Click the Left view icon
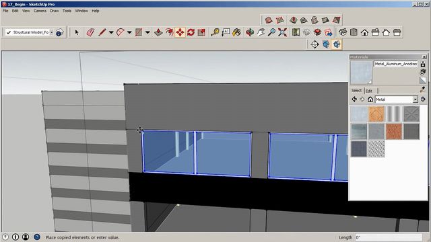The height and width of the screenshot is (242, 431). 397,32
